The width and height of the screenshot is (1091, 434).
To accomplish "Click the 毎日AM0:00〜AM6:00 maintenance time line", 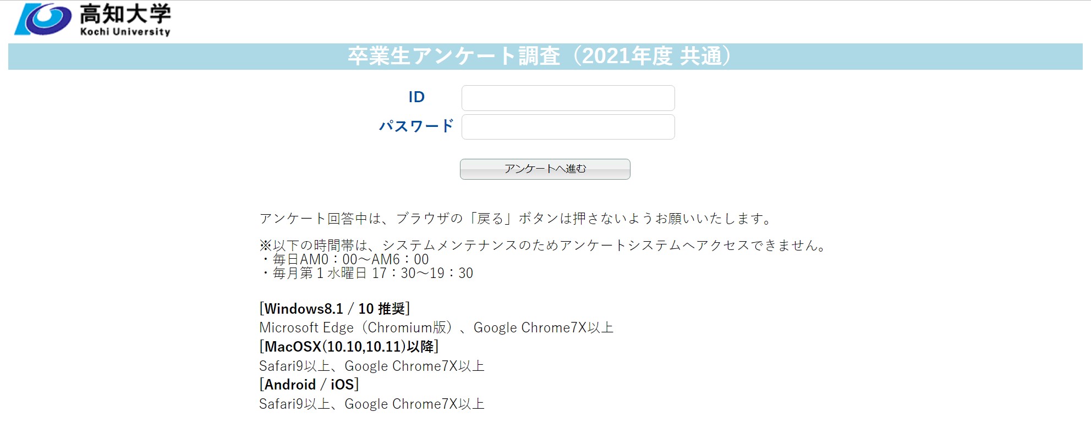I will (344, 259).
